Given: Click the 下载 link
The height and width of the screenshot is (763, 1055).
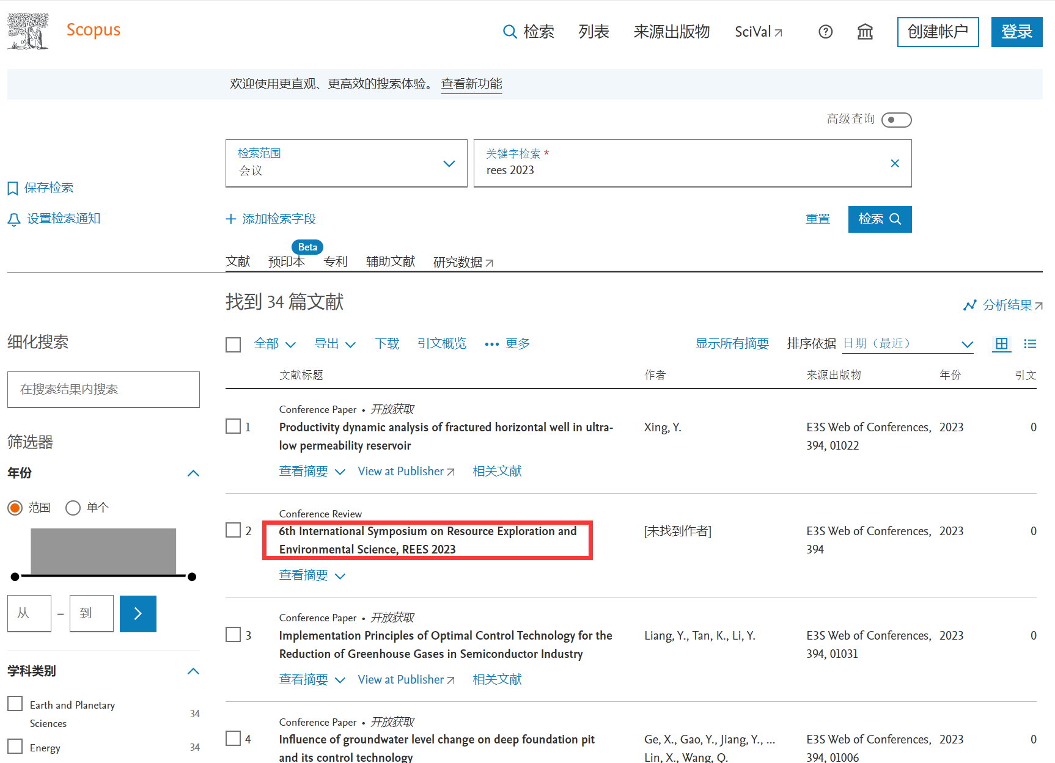Looking at the screenshot, I should (x=386, y=344).
